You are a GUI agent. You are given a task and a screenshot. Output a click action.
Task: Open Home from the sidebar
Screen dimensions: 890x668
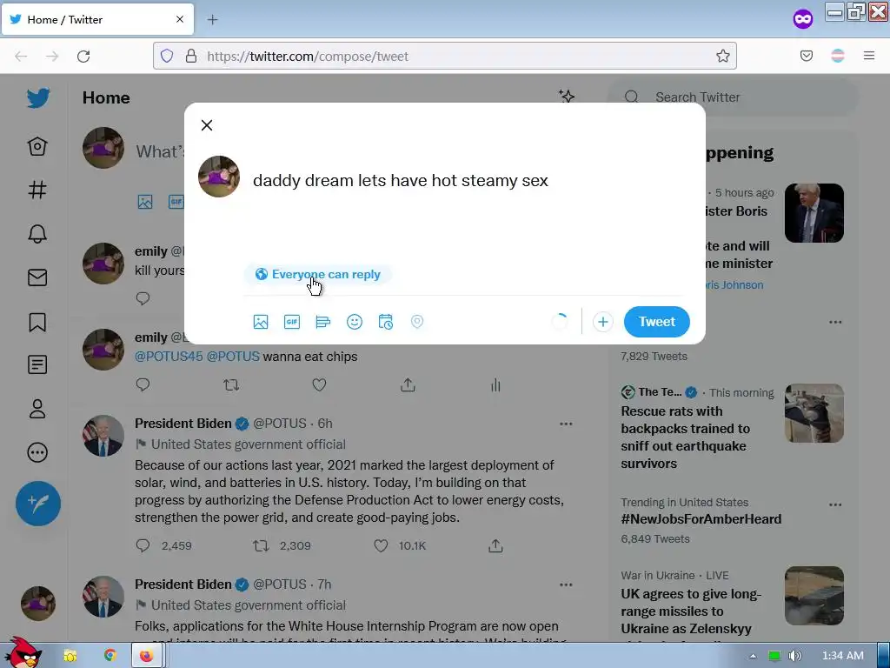tap(37, 146)
